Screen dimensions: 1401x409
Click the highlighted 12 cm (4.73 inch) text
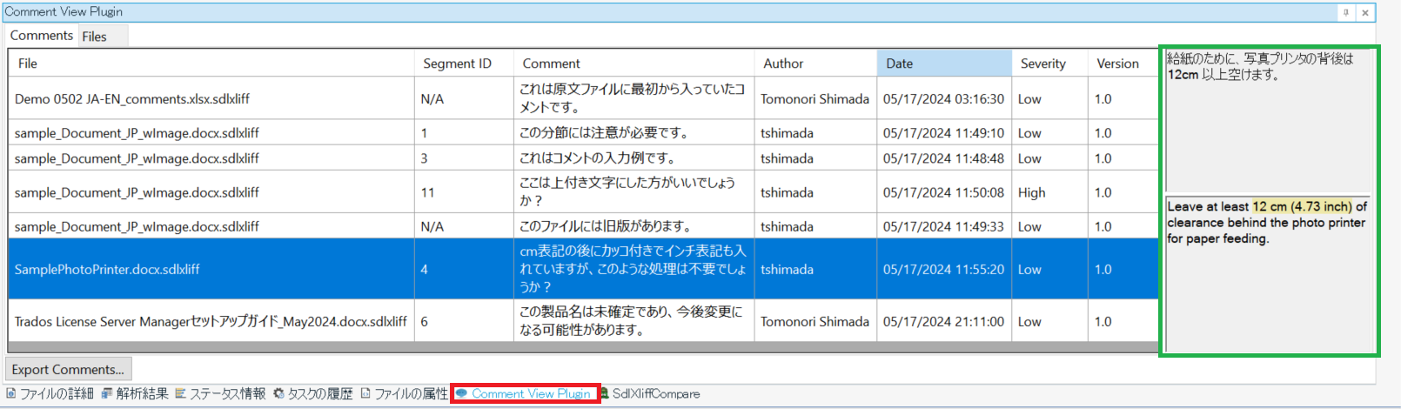(x=1302, y=206)
